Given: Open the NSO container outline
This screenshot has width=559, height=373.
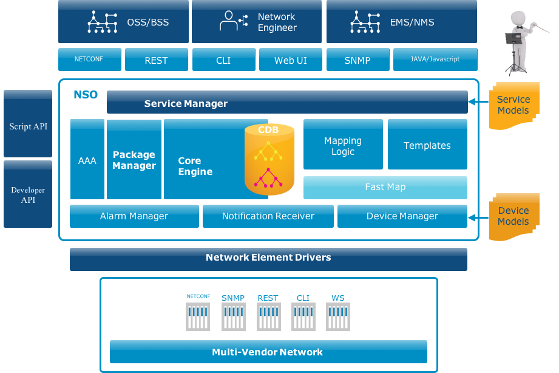Looking at the screenshot, I should pyautogui.click(x=86, y=95).
